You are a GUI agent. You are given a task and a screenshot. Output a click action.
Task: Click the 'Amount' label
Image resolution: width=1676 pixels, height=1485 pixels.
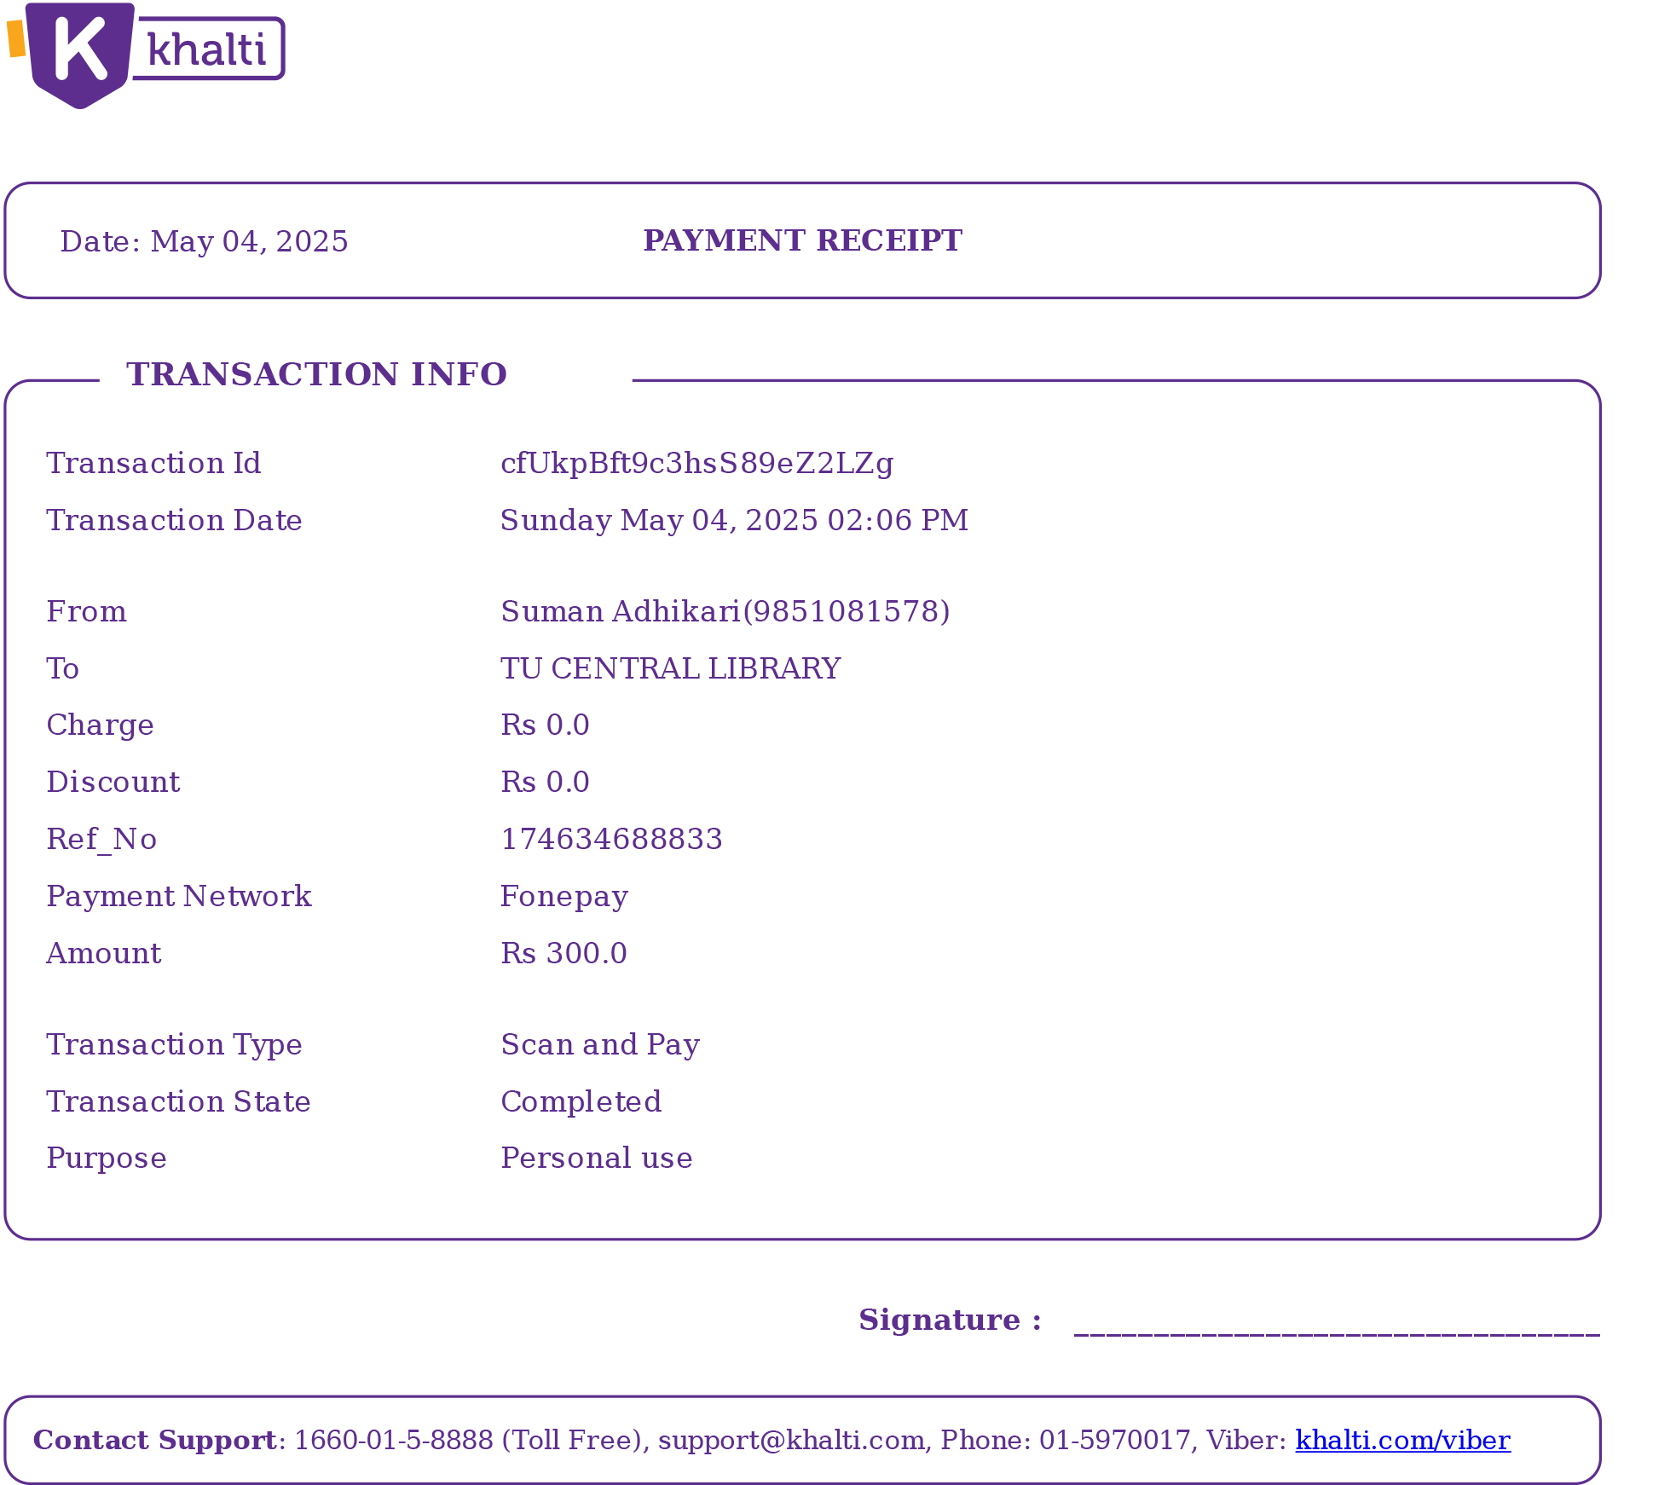103,953
